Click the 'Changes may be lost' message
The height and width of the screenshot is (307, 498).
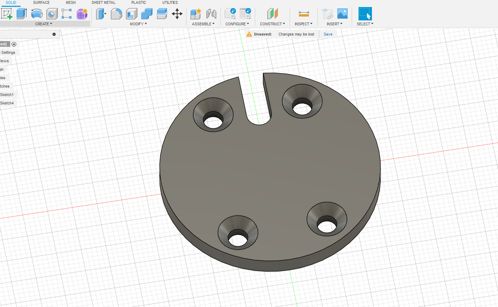click(296, 34)
